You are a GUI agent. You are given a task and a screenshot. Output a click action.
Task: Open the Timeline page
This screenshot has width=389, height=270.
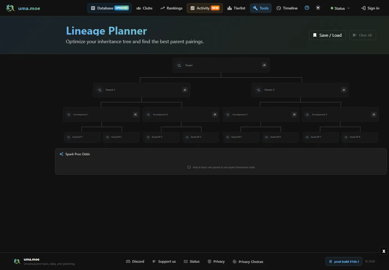click(x=287, y=8)
